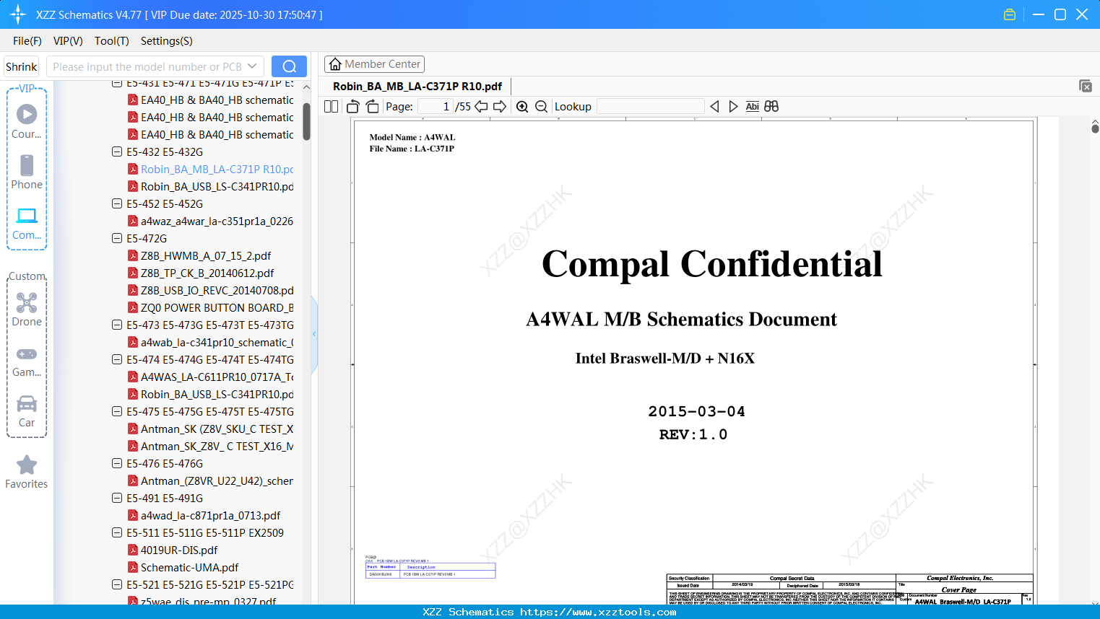Select the Robin_BA_MB_LA-C371P R10.pdf tab
Screen dimensions: 1100x619
pos(417,86)
